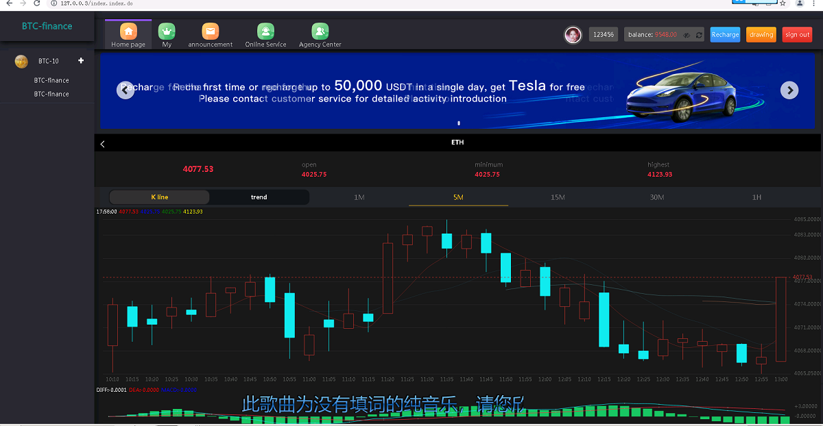Go to previous banner slide
This screenshot has height=426, width=823.
pyautogui.click(x=126, y=90)
